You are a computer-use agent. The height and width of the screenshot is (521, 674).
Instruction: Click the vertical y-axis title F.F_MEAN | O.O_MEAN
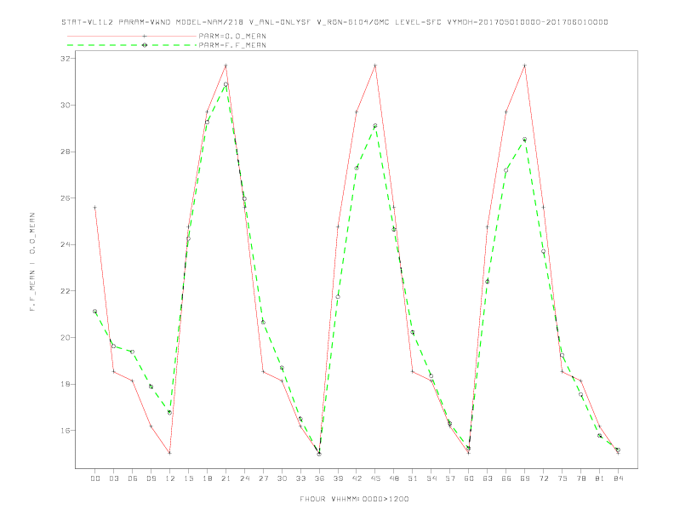[32, 262]
